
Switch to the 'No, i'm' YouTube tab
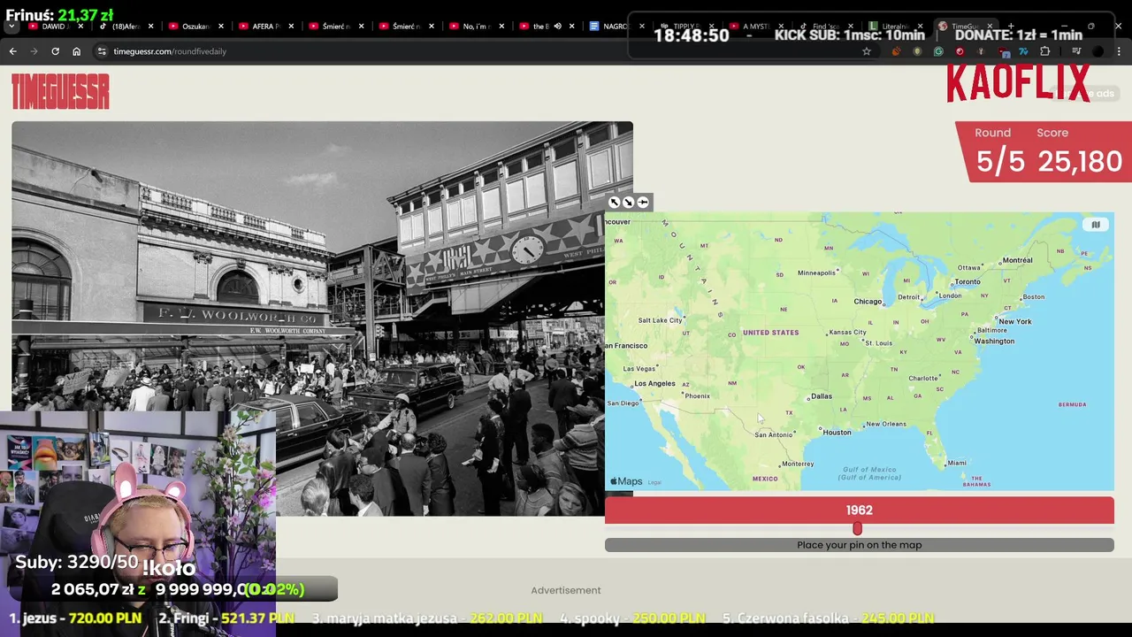pyautogui.click(x=474, y=27)
